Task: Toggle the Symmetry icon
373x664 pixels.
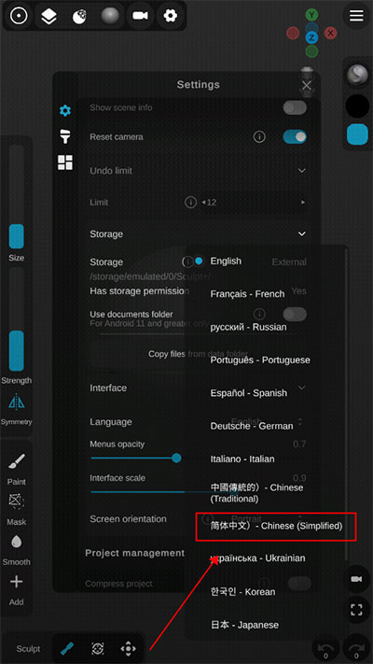Action: tap(17, 402)
